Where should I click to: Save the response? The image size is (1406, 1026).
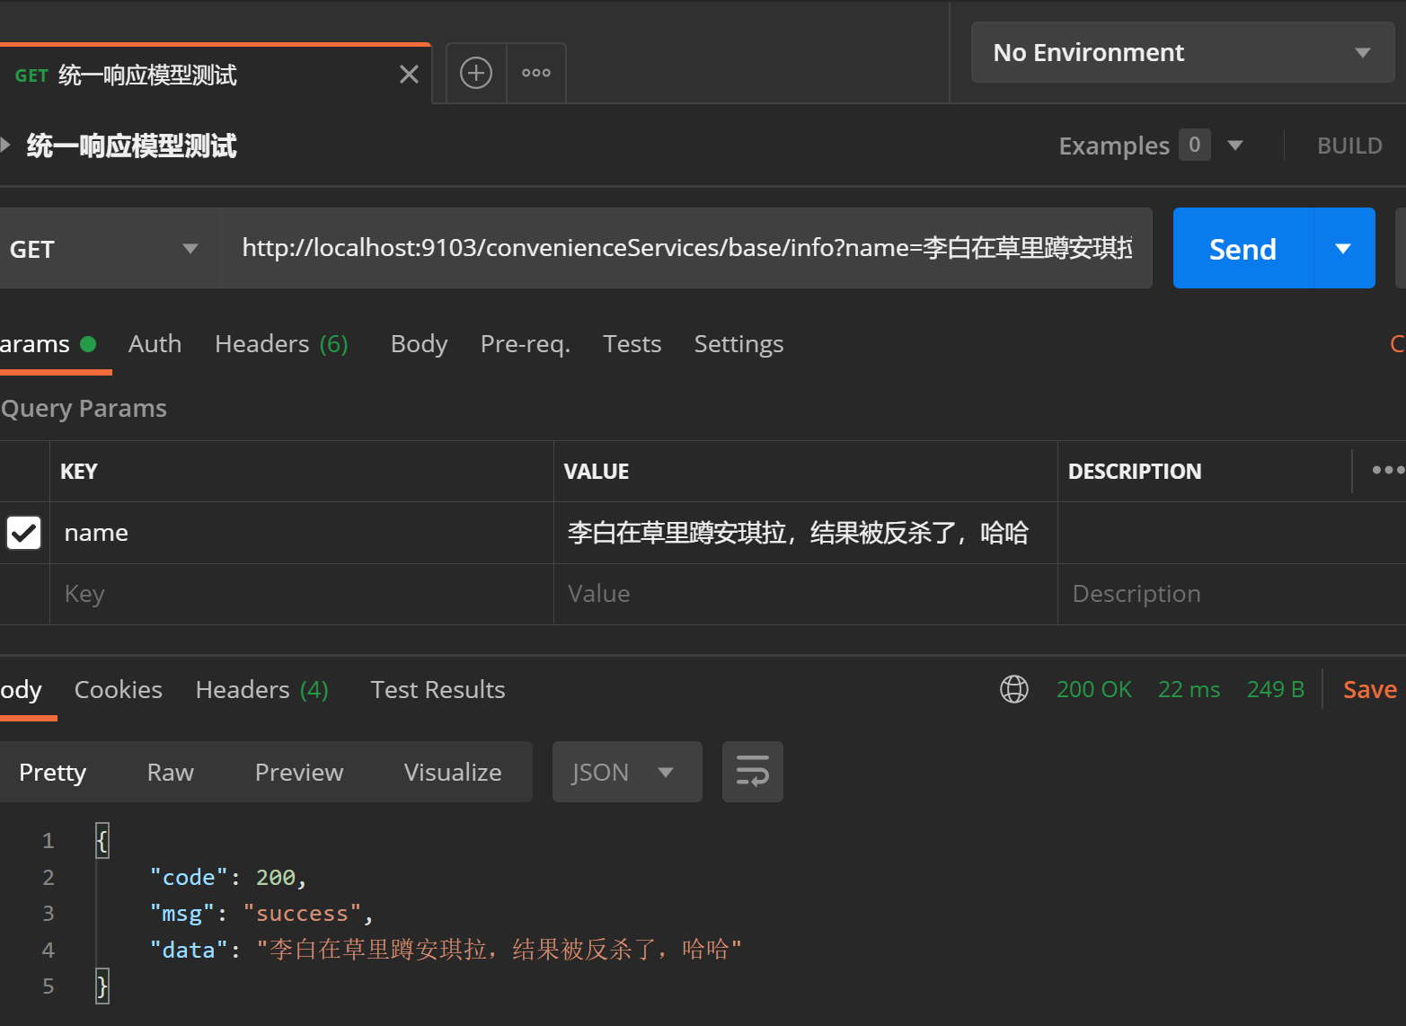point(1369,689)
